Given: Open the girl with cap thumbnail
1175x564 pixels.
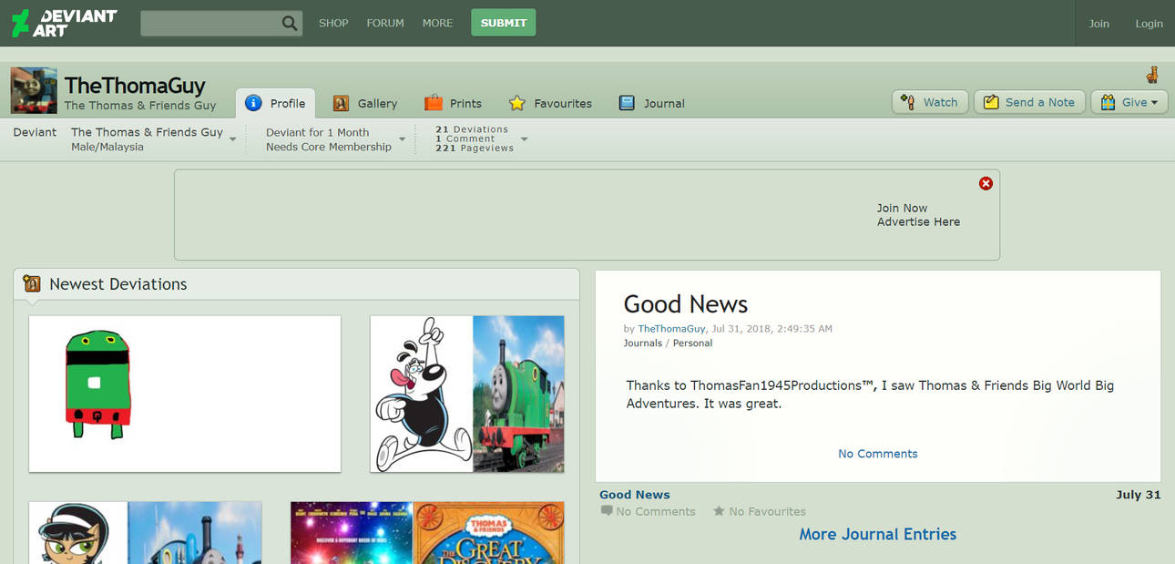Looking at the screenshot, I should point(146,532).
